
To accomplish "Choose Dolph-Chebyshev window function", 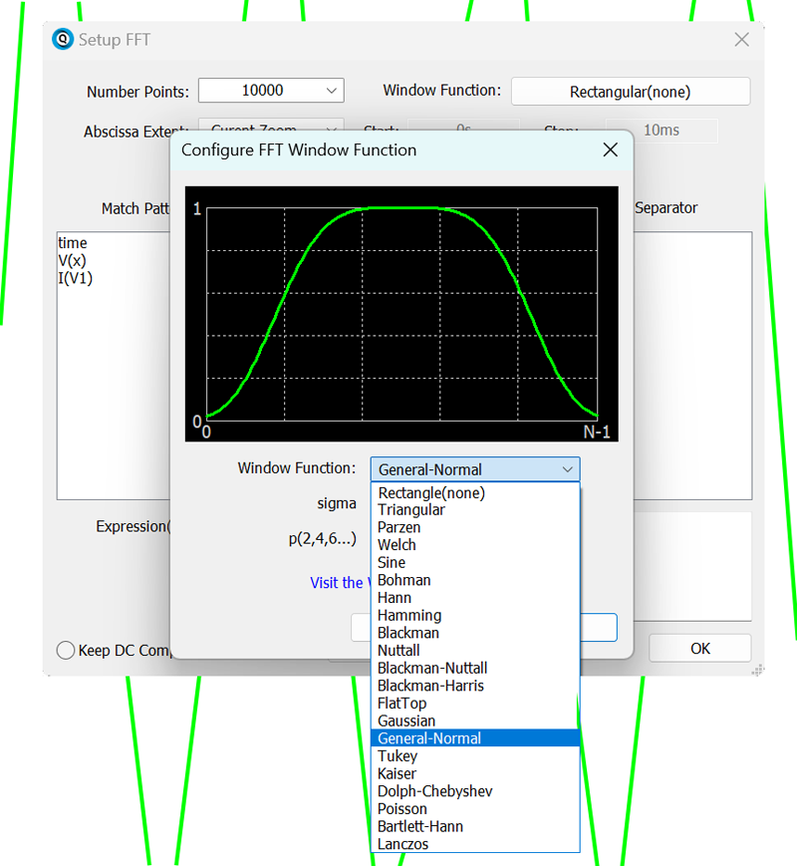I will (x=434, y=791).
